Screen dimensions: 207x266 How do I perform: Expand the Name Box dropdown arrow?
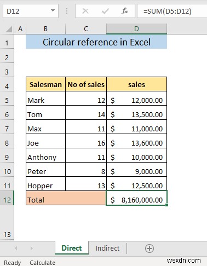[53, 10]
